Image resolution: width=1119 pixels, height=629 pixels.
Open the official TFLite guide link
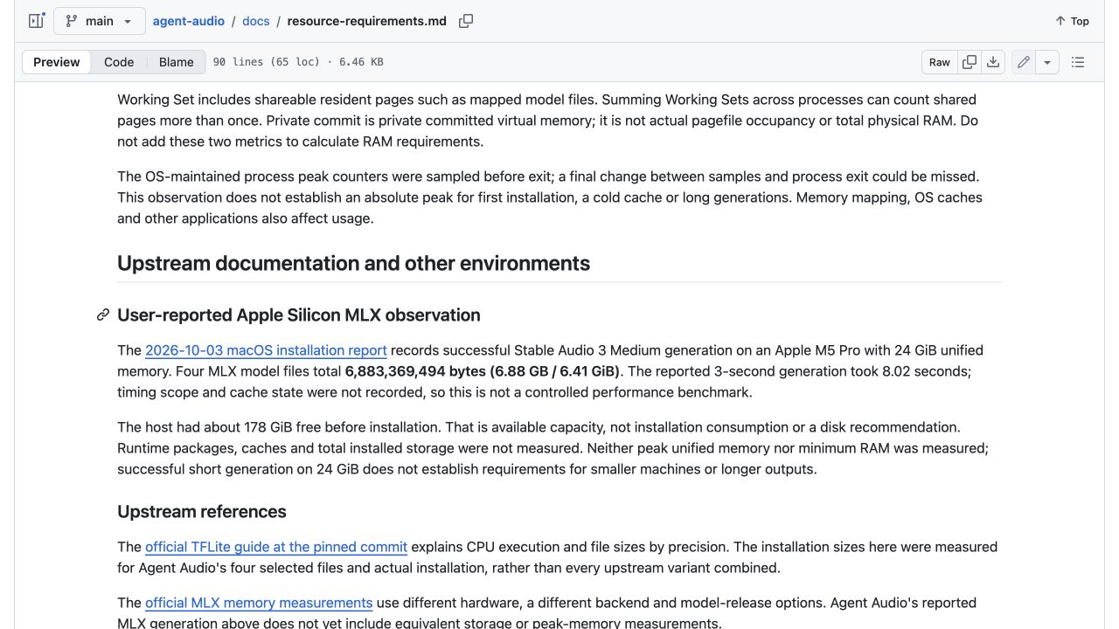[276, 547]
